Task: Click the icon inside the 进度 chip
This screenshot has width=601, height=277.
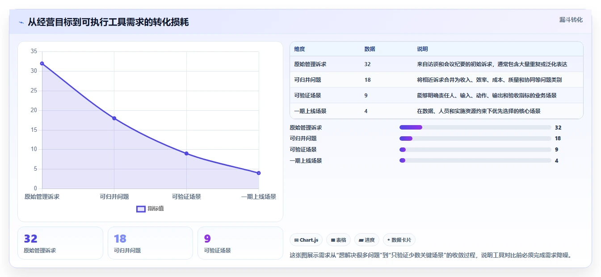Action: [361, 240]
